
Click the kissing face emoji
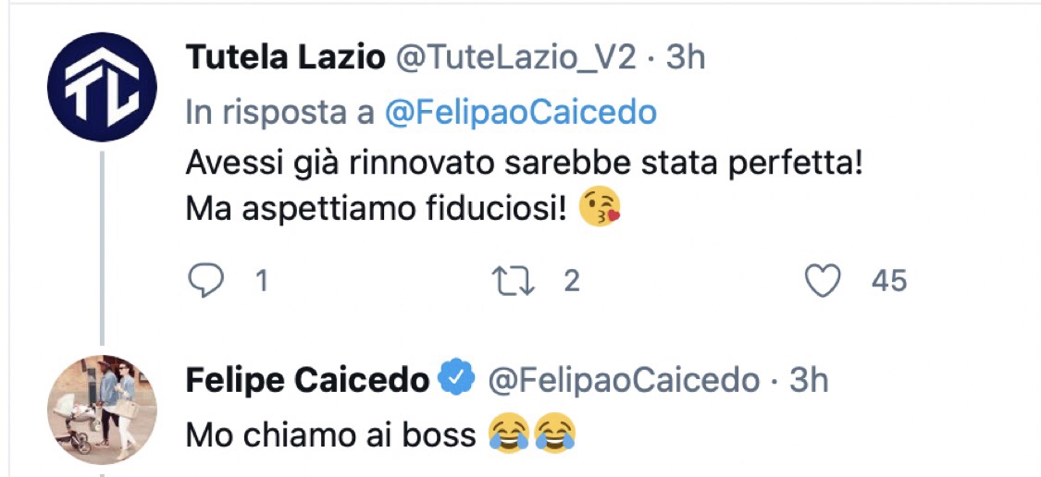[599, 209]
